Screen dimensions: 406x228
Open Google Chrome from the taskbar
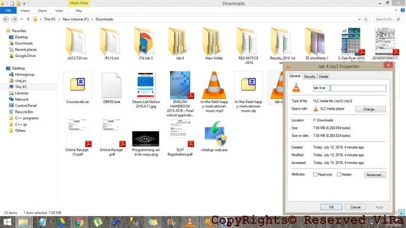click(x=80, y=222)
